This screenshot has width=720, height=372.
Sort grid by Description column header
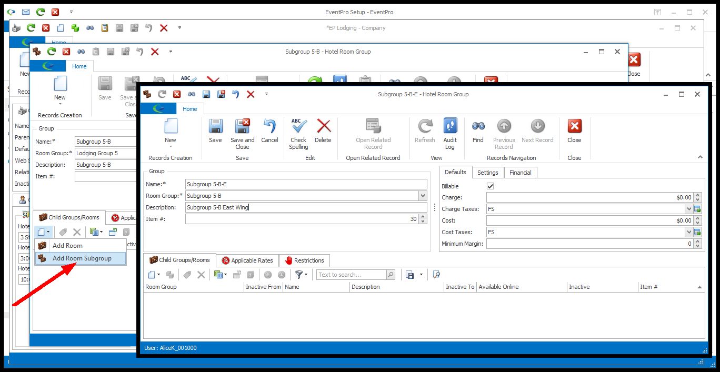[397, 287]
